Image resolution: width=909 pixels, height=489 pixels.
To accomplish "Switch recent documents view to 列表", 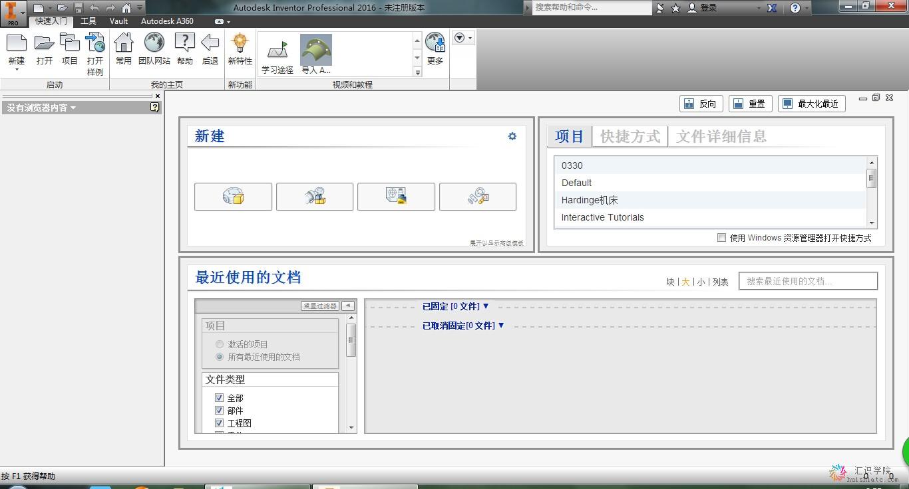I will [x=721, y=282].
